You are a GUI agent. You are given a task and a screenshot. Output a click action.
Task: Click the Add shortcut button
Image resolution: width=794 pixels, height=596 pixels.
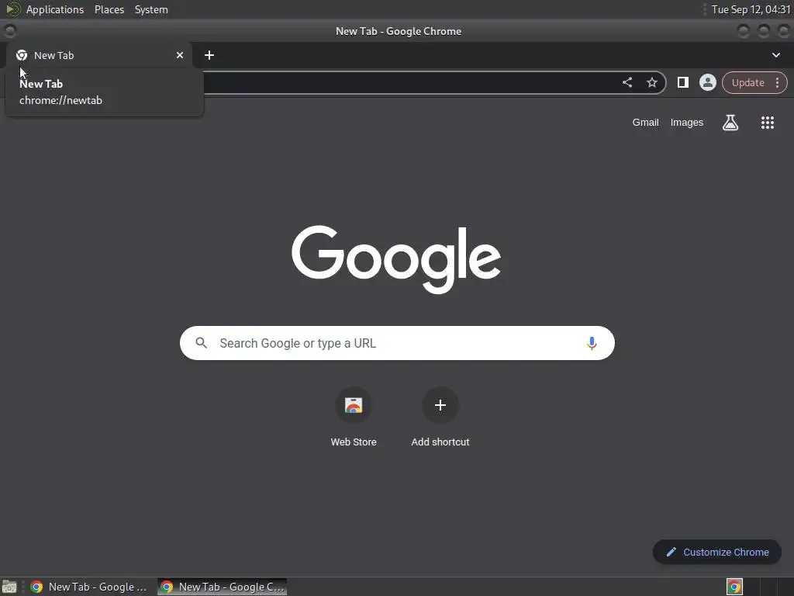[440, 417]
